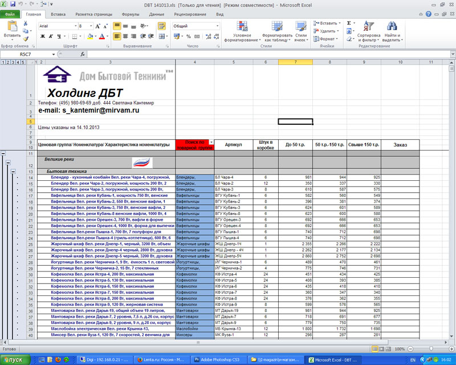Click the Format Painter brush icon
456x365 pixels.
pyautogui.click(x=26, y=38)
